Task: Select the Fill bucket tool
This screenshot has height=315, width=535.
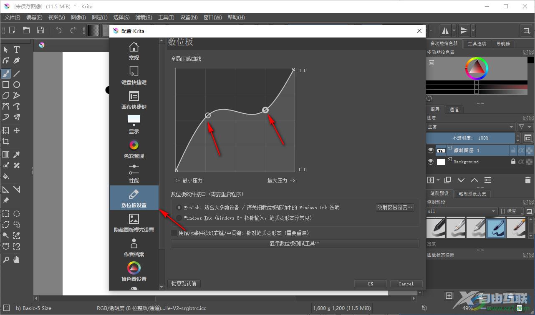Action: pos(6,176)
